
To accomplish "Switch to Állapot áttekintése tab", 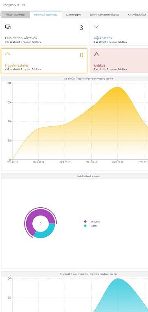I will [16, 15].
